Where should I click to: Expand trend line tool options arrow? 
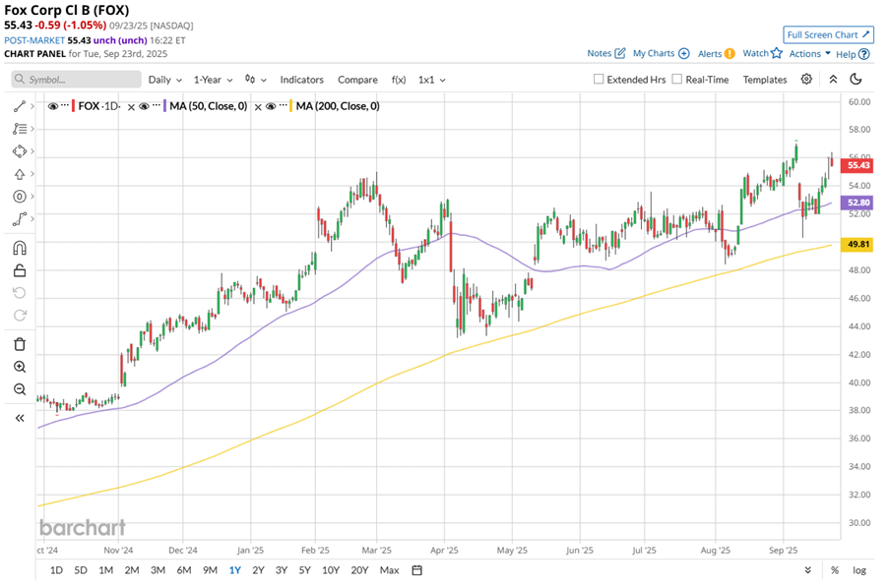(32, 106)
